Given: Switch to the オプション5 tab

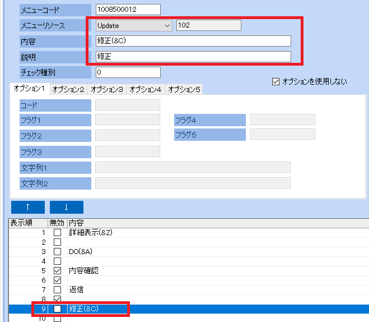Looking at the screenshot, I should (x=184, y=89).
